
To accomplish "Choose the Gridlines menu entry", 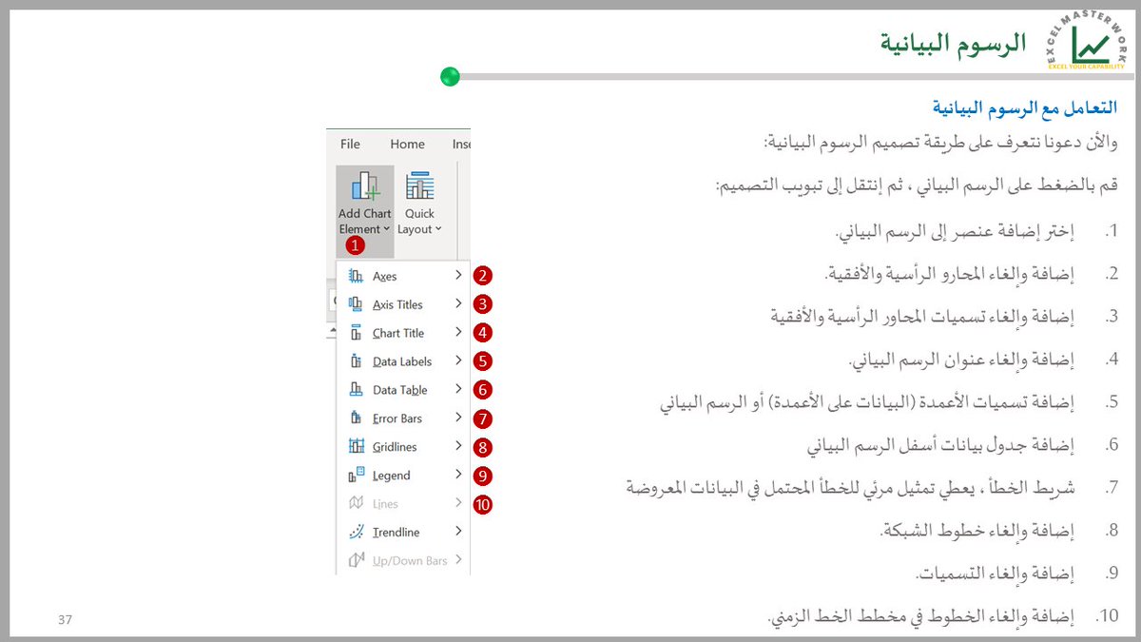I will [403, 446].
